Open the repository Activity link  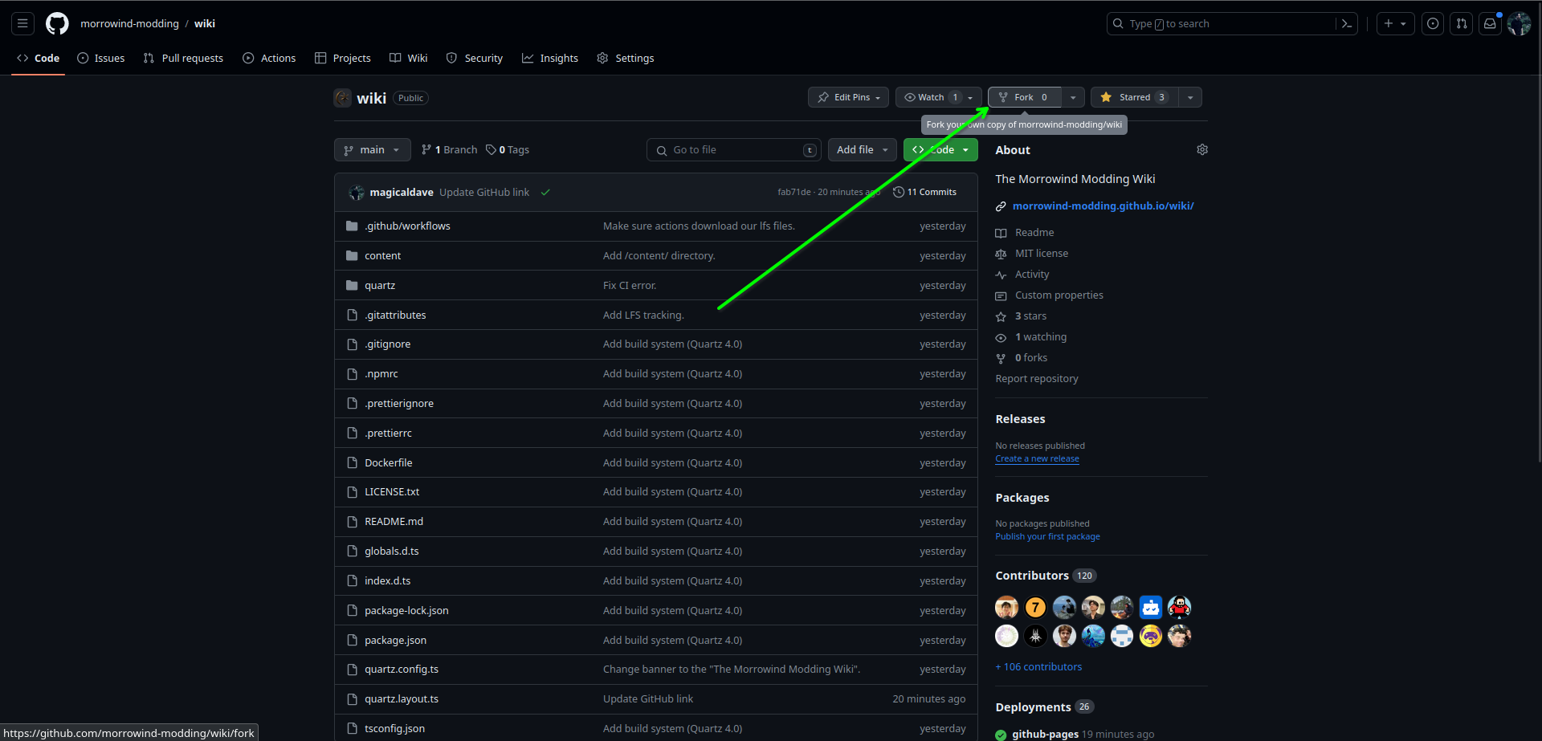(1022, 275)
